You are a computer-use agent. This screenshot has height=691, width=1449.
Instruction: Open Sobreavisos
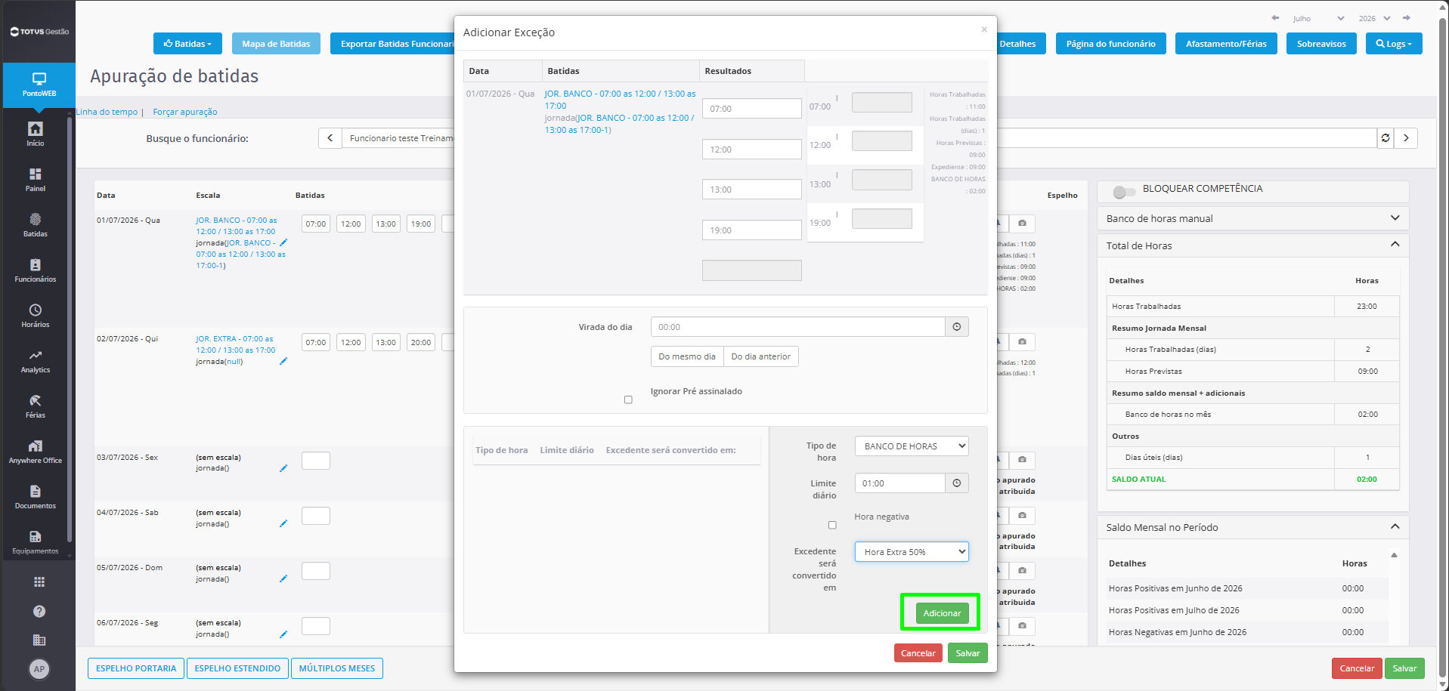(1321, 44)
